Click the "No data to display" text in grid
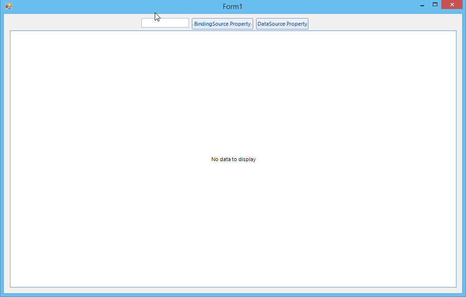 [x=233, y=159]
